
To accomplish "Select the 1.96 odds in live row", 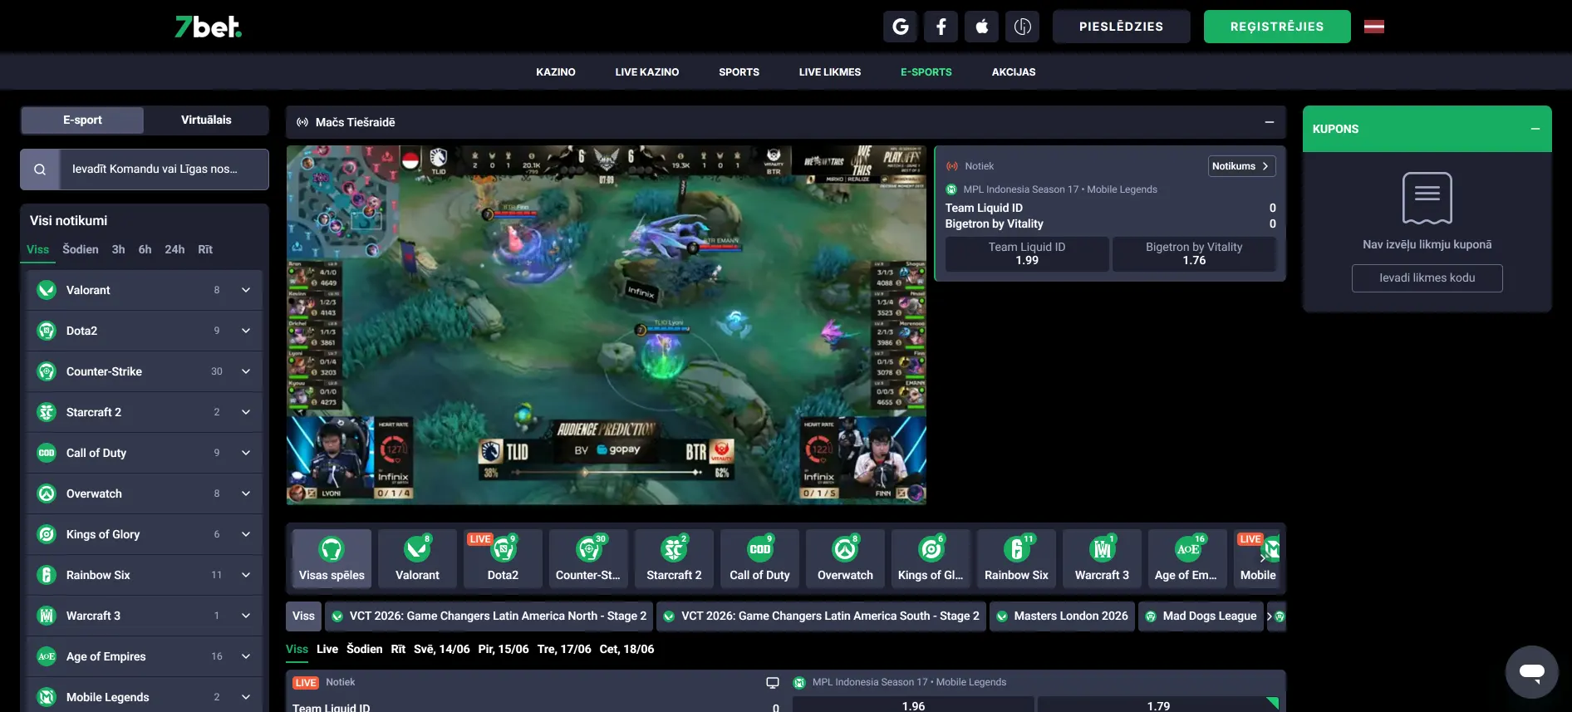I will 913,705.
